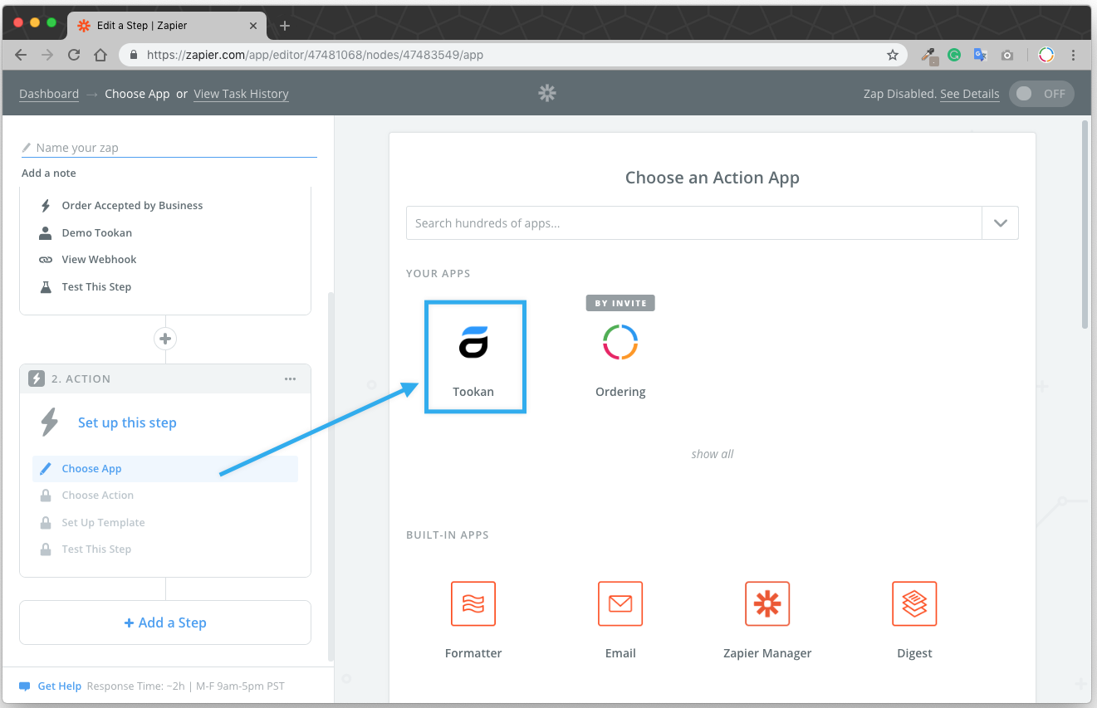Select locked Test This Step in action

point(96,549)
